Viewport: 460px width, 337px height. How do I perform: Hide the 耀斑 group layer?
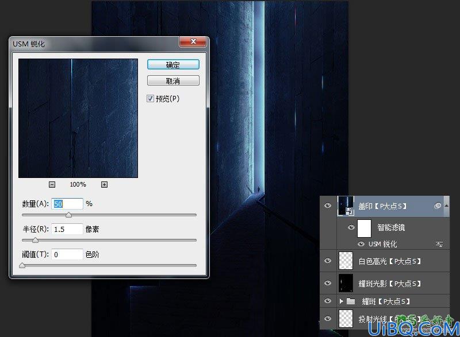click(328, 301)
